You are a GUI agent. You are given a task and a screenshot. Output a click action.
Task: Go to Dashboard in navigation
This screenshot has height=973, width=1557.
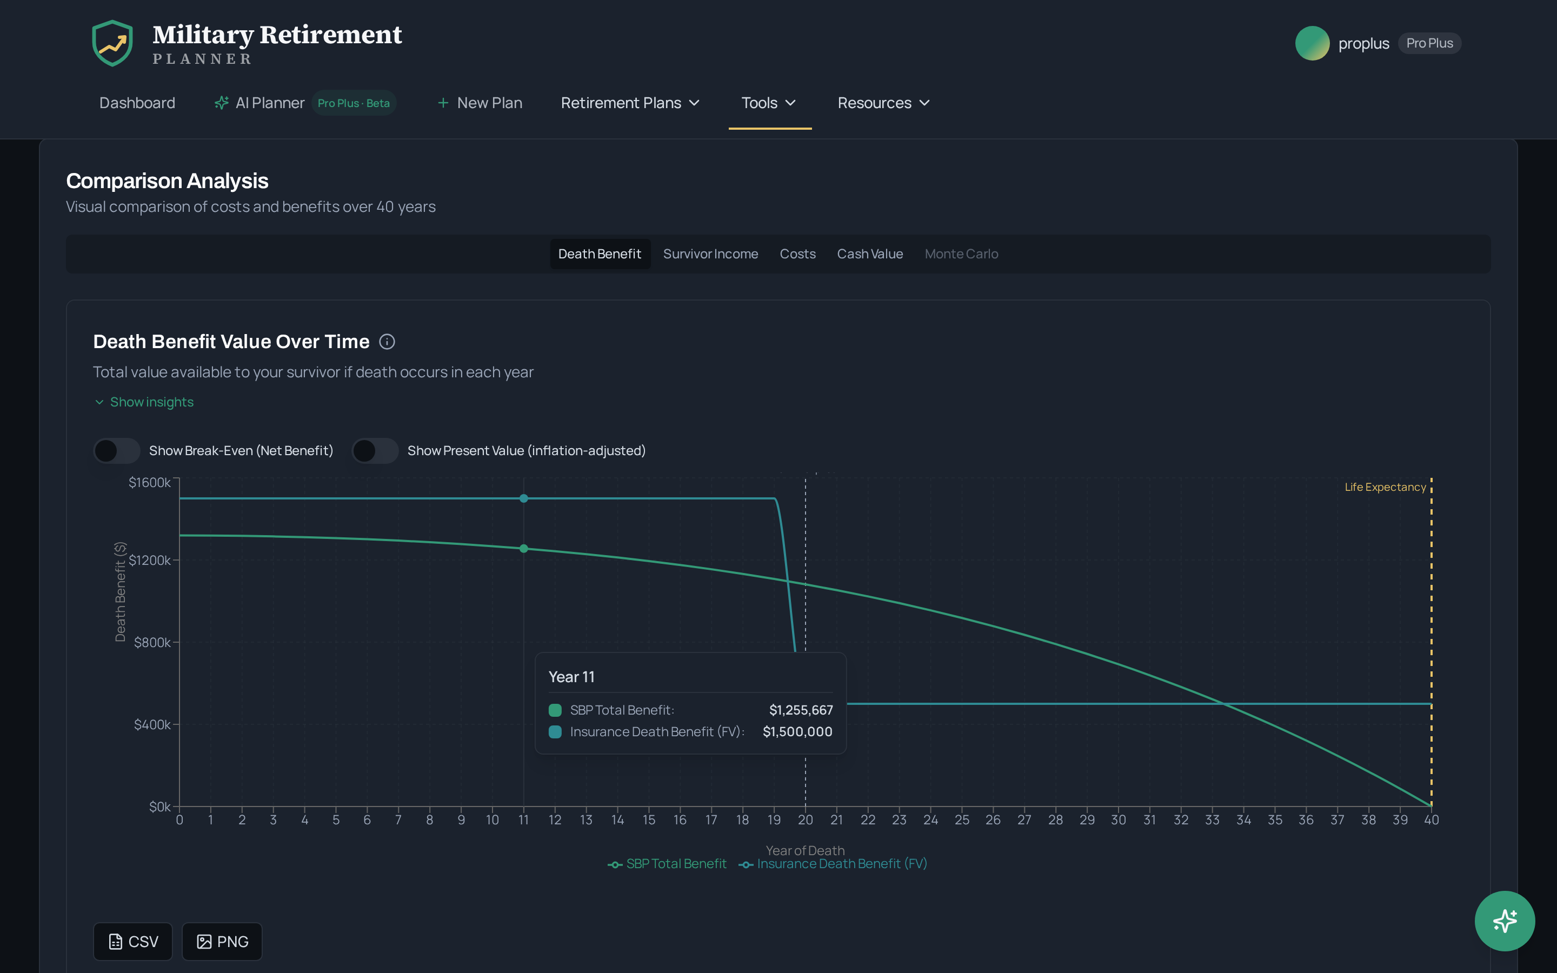click(137, 103)
